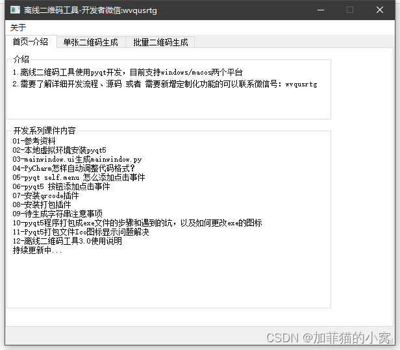Switch to the 首页-介绍 tab
The height and width of the screenshot is (350, 400).
point(31,42)
